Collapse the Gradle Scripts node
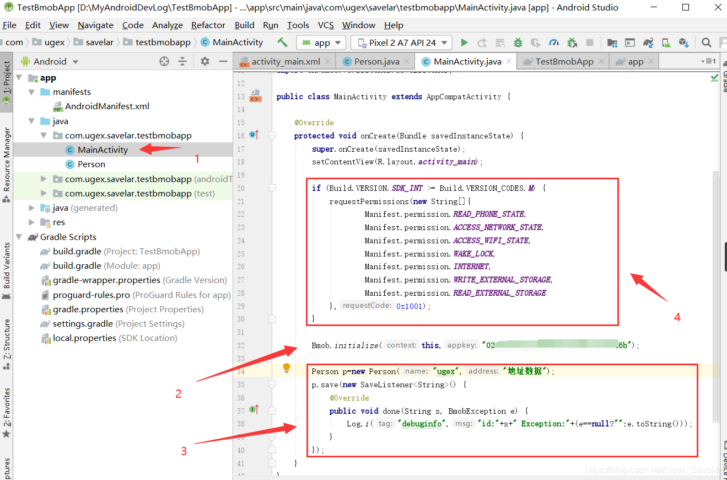This screenshot has height=480, width=727. 20,237
